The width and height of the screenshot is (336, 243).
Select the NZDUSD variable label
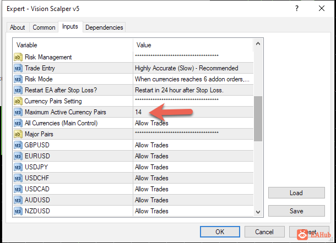(37, 211)
